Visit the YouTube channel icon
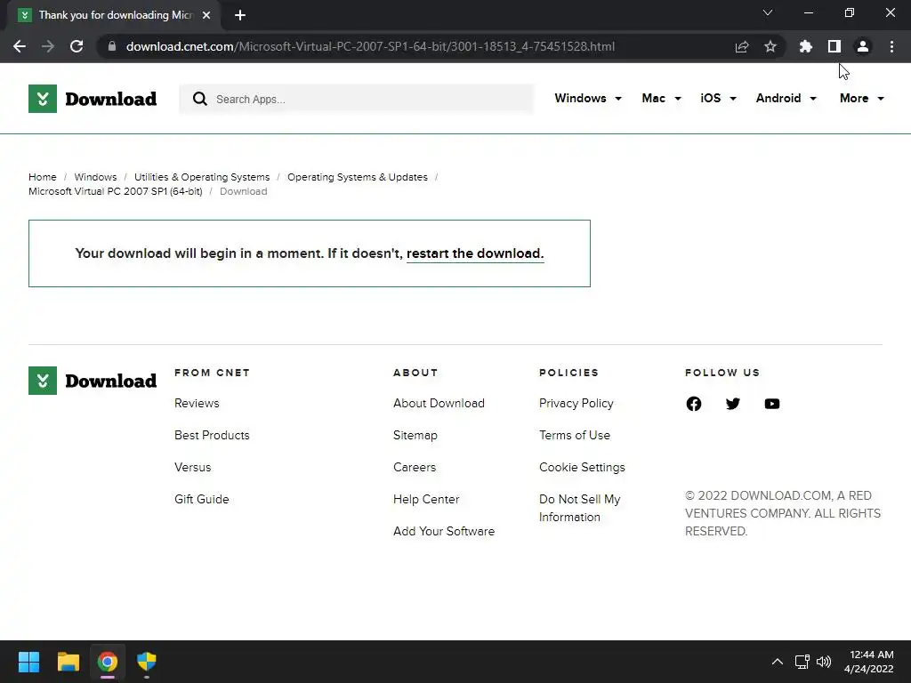Viewport: 911px width, 683px height. click(771, 404)
